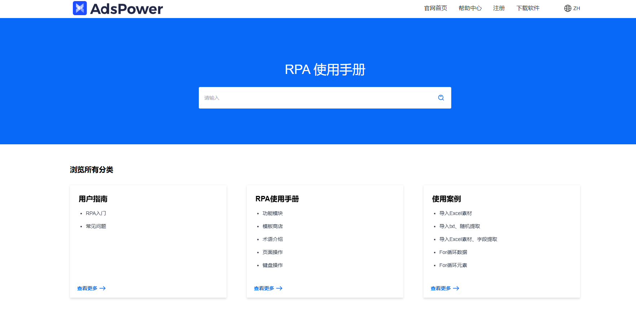Open the RPA使用手册 card heading
Screen dimensions: 636x311
click(277, 199)
